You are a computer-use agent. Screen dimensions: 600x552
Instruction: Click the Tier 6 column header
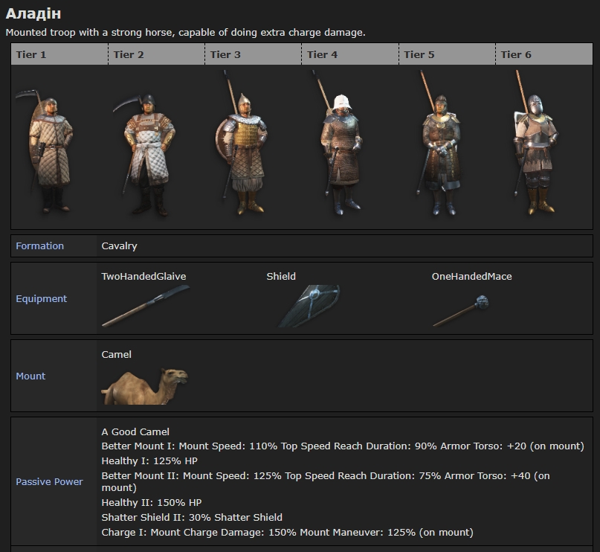point(516,54)
